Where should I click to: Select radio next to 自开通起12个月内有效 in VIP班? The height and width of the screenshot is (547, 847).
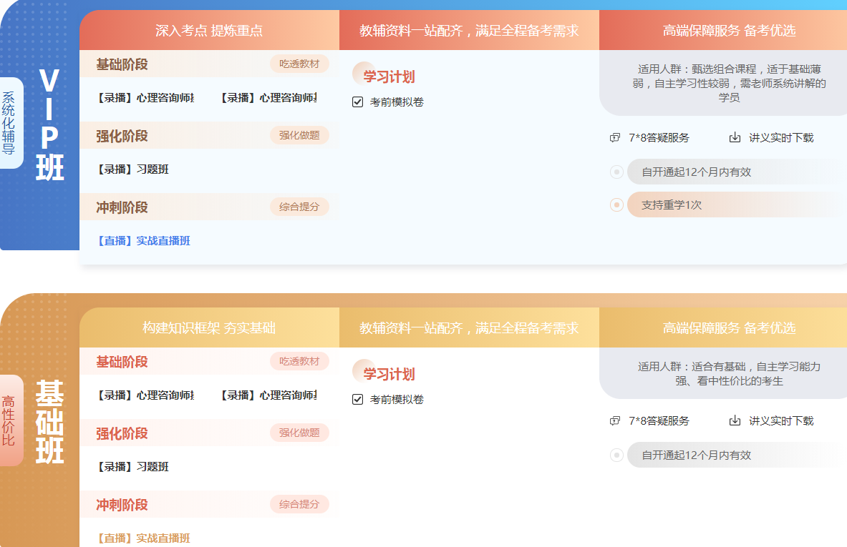click(x=616, y=172)
